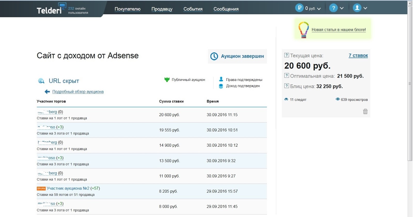
Task: Click Ставки на 59 лотов от 51 продавца
Action: 66,195
